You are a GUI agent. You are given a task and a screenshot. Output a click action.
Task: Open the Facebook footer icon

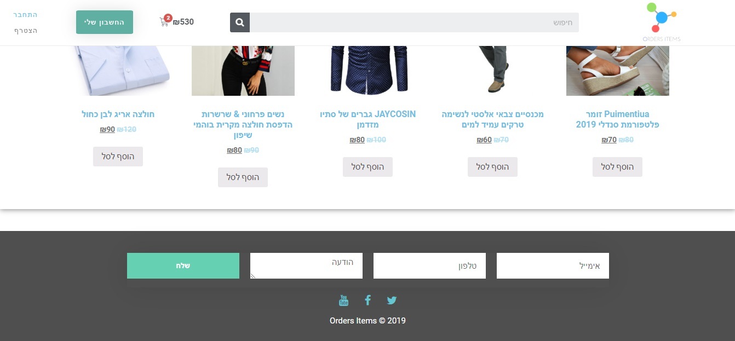(x=368, y=300)
